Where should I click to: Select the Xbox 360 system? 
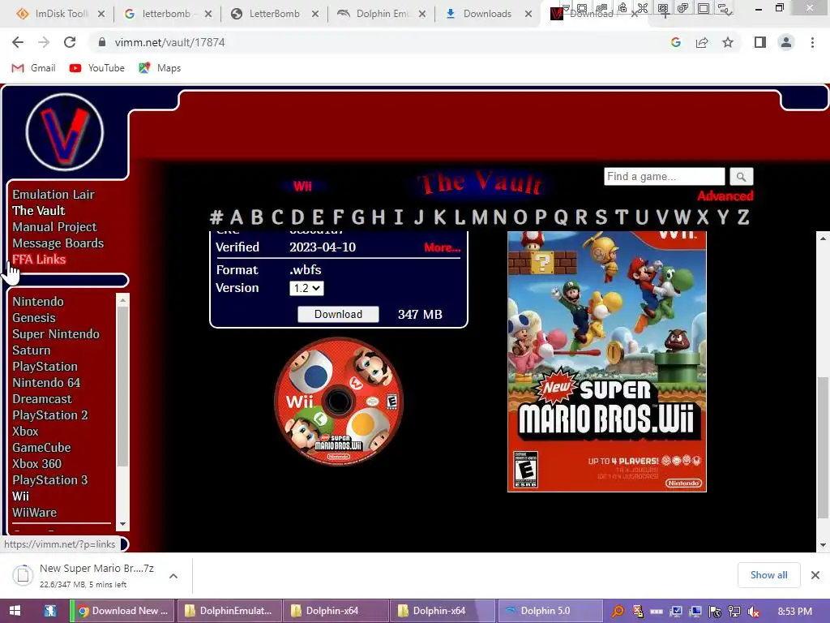pos(37,463)
